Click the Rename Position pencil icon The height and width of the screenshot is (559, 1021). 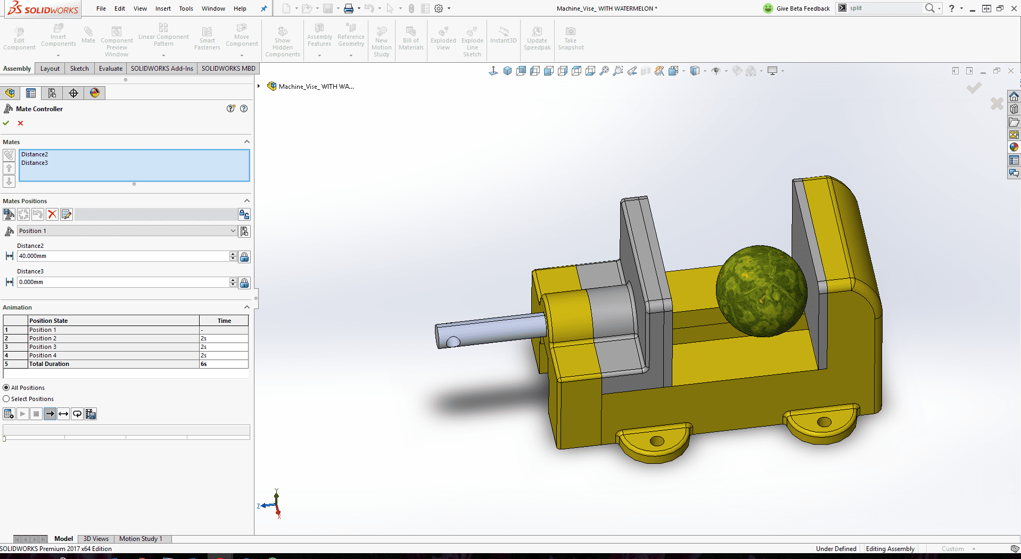(x=67, y=214)
